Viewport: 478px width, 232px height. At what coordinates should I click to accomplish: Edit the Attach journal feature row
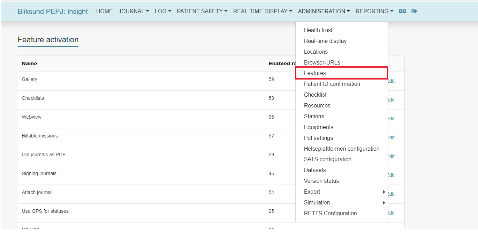coord(391,194)
